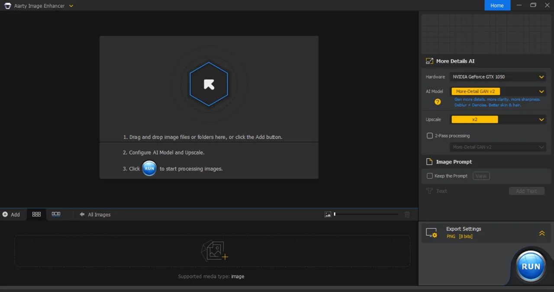The width and height of the screenshot is (554, 292).
Task: Click the Export Settings label
Action: [464, 229]
